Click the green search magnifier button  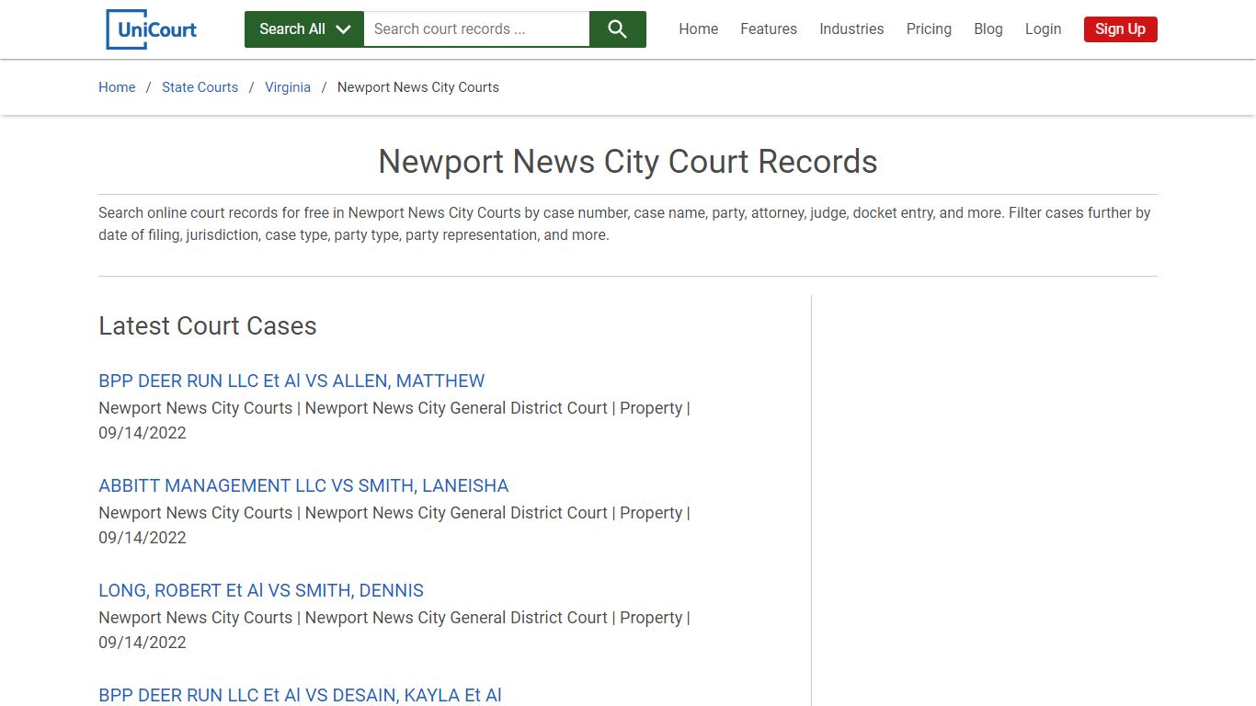[618, 29]
